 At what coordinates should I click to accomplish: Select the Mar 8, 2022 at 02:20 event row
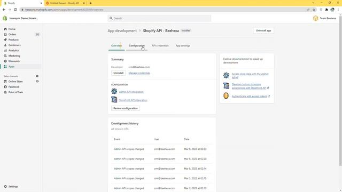(162, 159)
